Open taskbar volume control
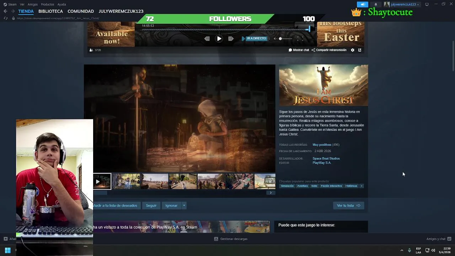The image size is (455, 256). point(433,250)
